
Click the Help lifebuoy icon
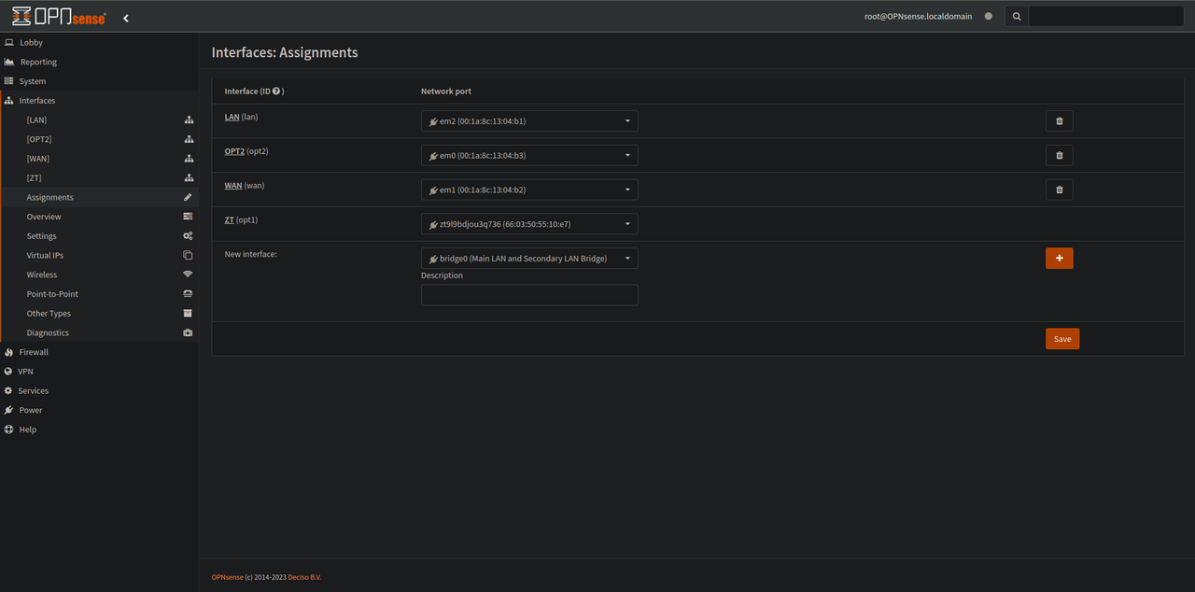pos(9,430)
